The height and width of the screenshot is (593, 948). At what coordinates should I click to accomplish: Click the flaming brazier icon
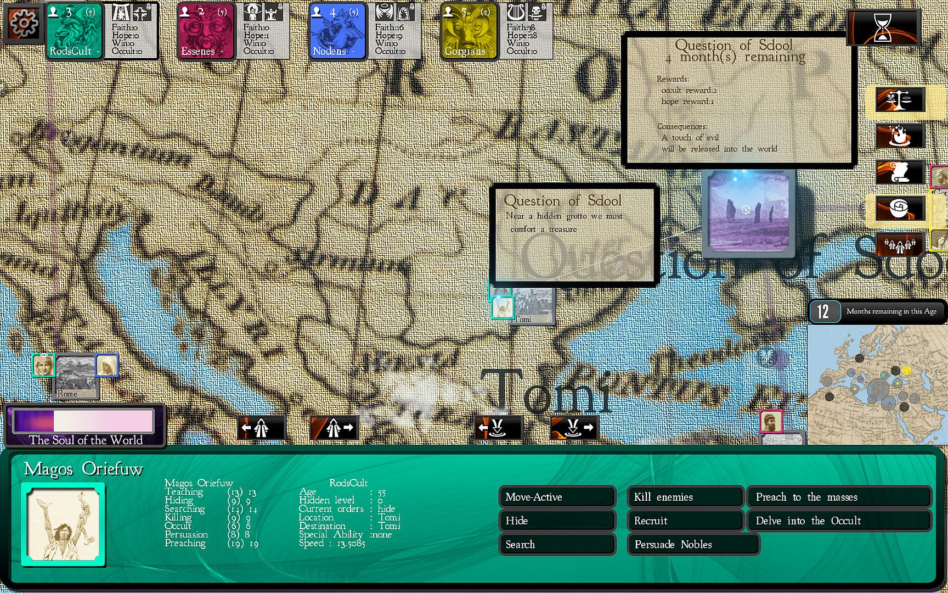pyautogui.click(x=900, y=136)
